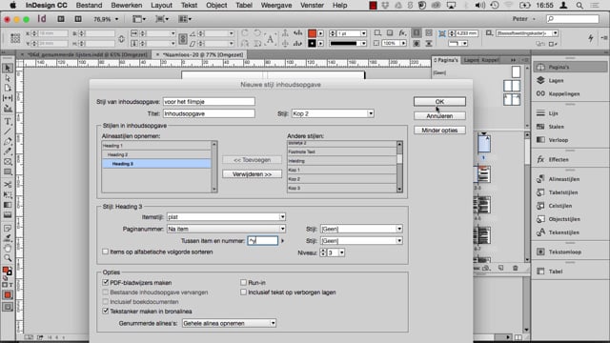Select Kop 1 in Andere stijlen list
This screenshot has width=610, height=343.
342,170
